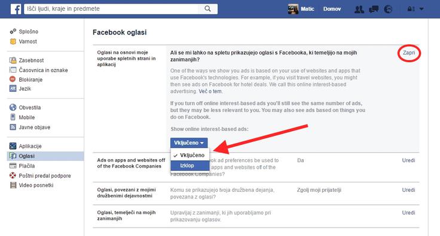Go to Domov in the top bar
This screenshot has height=236, width=440.
(332, 9)
